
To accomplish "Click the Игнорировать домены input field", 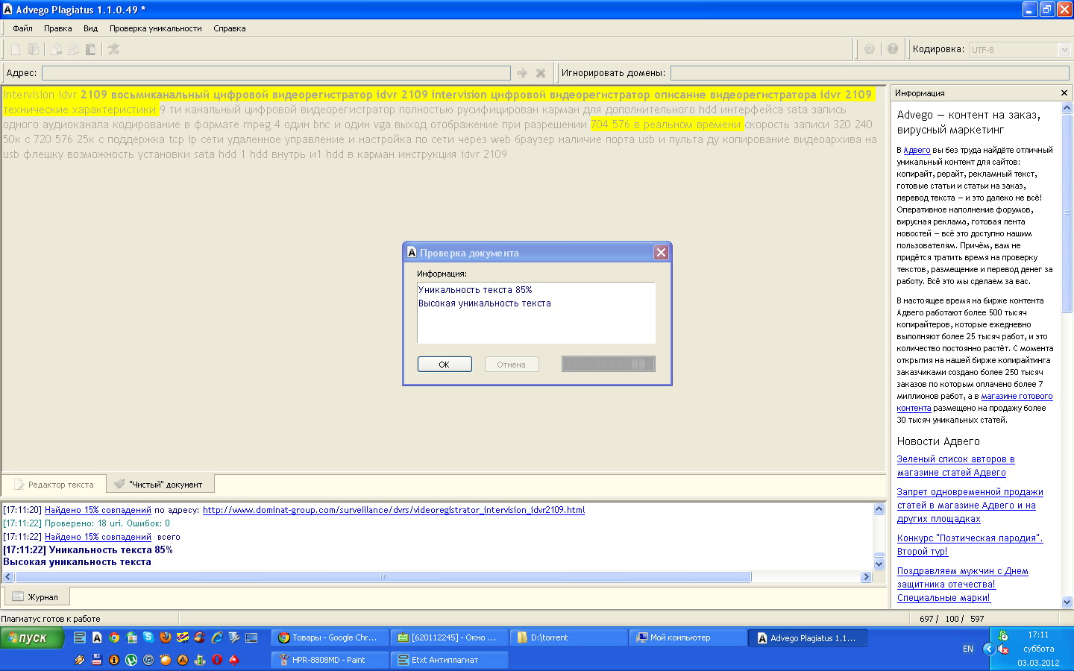I will (x=870, y=73).
